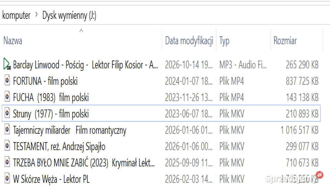Click the size 710 673 KB

[x=302, y=163]
